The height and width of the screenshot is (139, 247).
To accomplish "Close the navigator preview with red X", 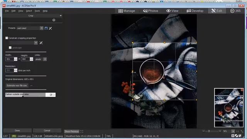I will point(242,90).
